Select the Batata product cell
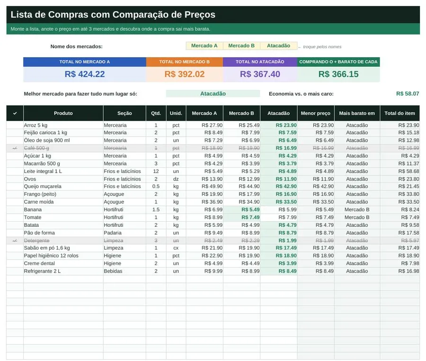This screenshot has width=426, height=361. click(x=63, y=225)
